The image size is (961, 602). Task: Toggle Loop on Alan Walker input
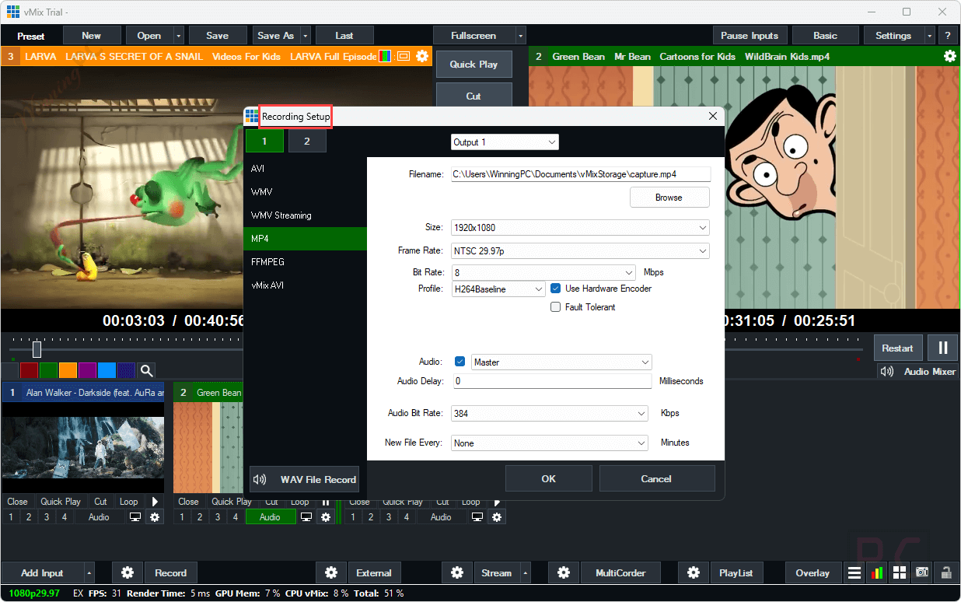pos(129,502)
